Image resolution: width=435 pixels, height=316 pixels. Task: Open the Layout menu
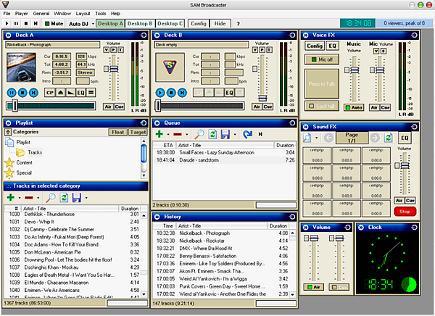(83, 13)
